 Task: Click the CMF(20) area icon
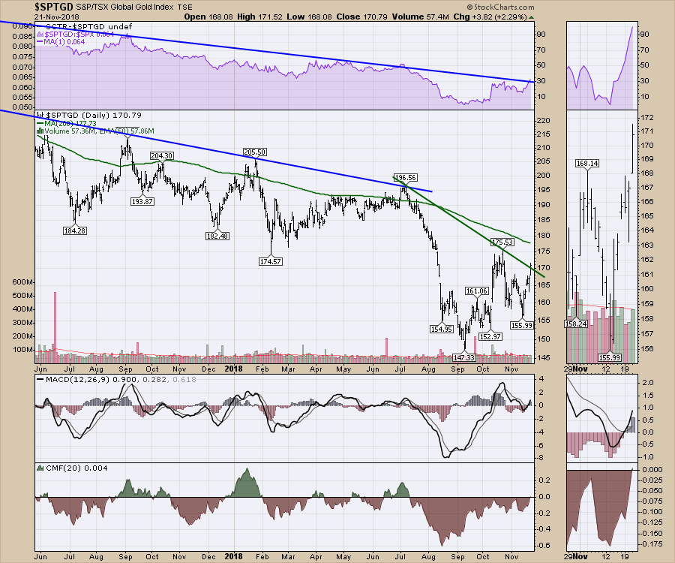coord(40,468)
